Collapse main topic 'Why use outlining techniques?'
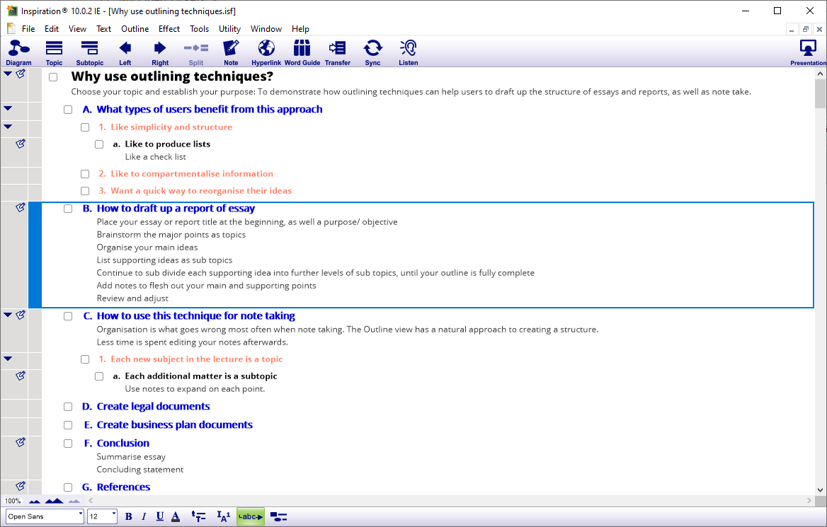 coord(8,74)
